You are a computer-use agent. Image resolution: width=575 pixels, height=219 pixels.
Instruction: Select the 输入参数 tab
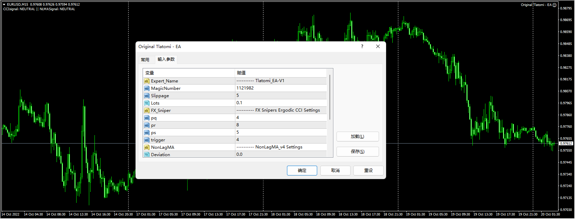coord(166,59)
